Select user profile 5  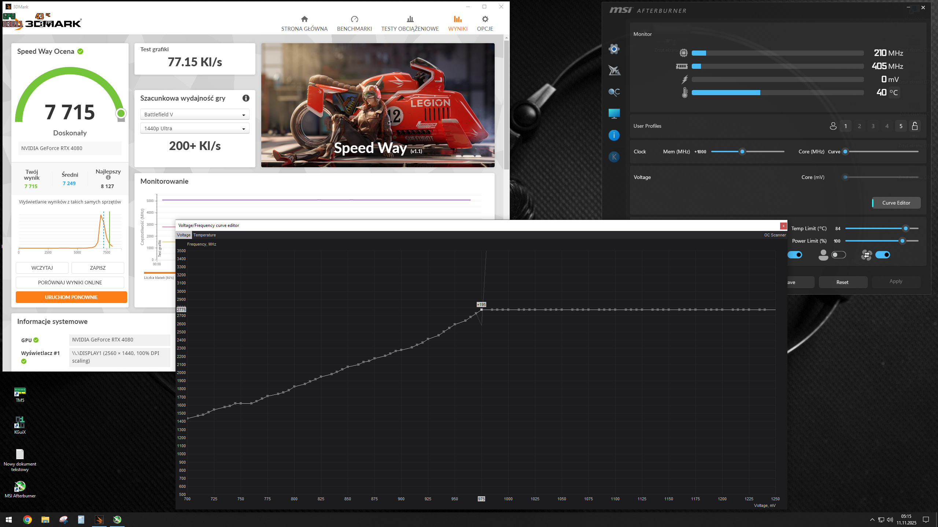click(901, 126)
